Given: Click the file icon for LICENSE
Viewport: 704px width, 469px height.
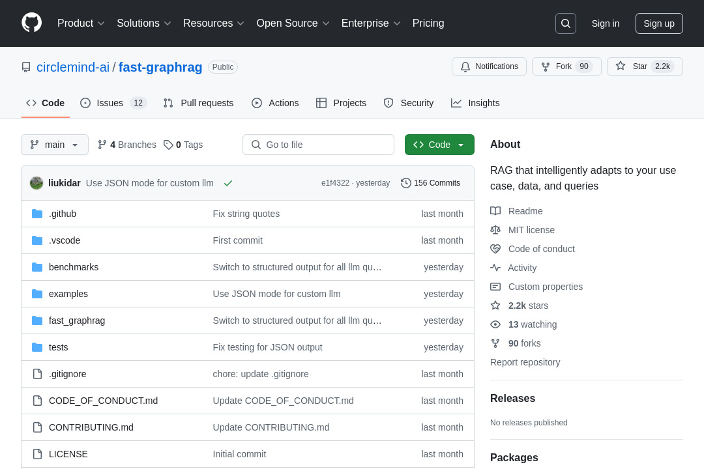Looking at the screenshot, I should (37, 454).
